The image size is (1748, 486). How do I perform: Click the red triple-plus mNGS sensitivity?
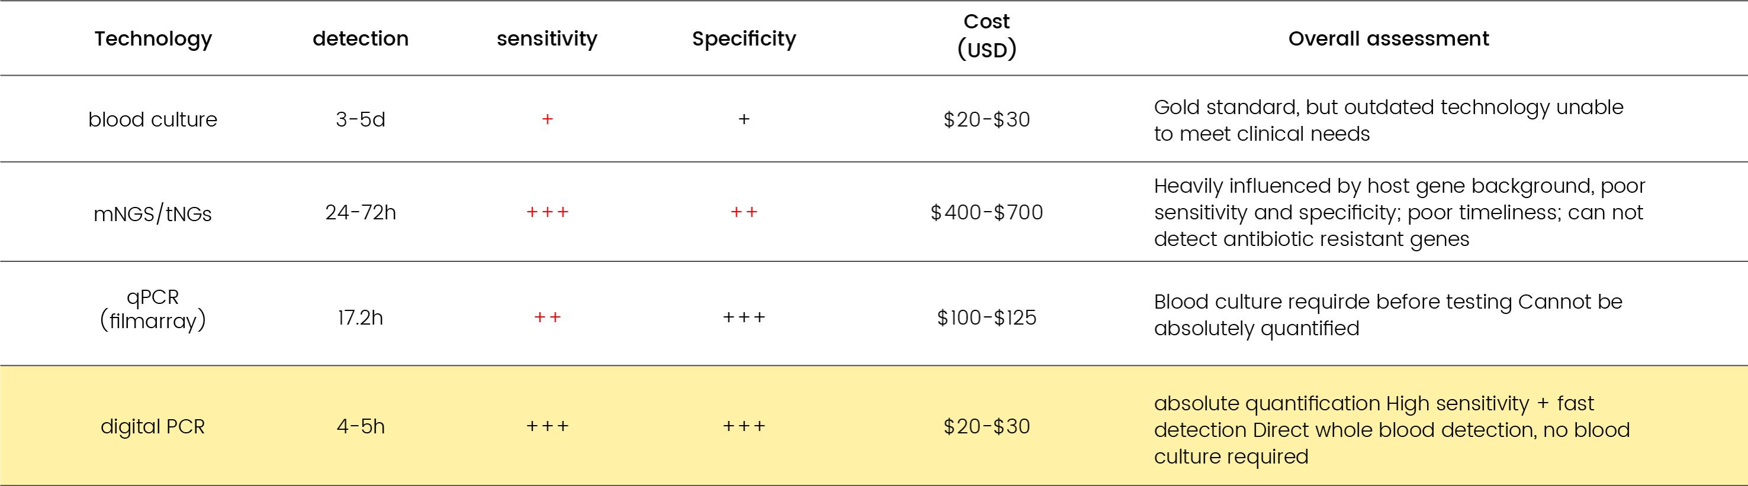(547, 212)
